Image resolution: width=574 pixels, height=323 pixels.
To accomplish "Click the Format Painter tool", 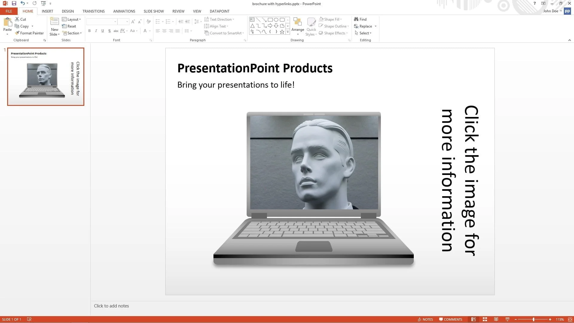I will pos(29,33).
